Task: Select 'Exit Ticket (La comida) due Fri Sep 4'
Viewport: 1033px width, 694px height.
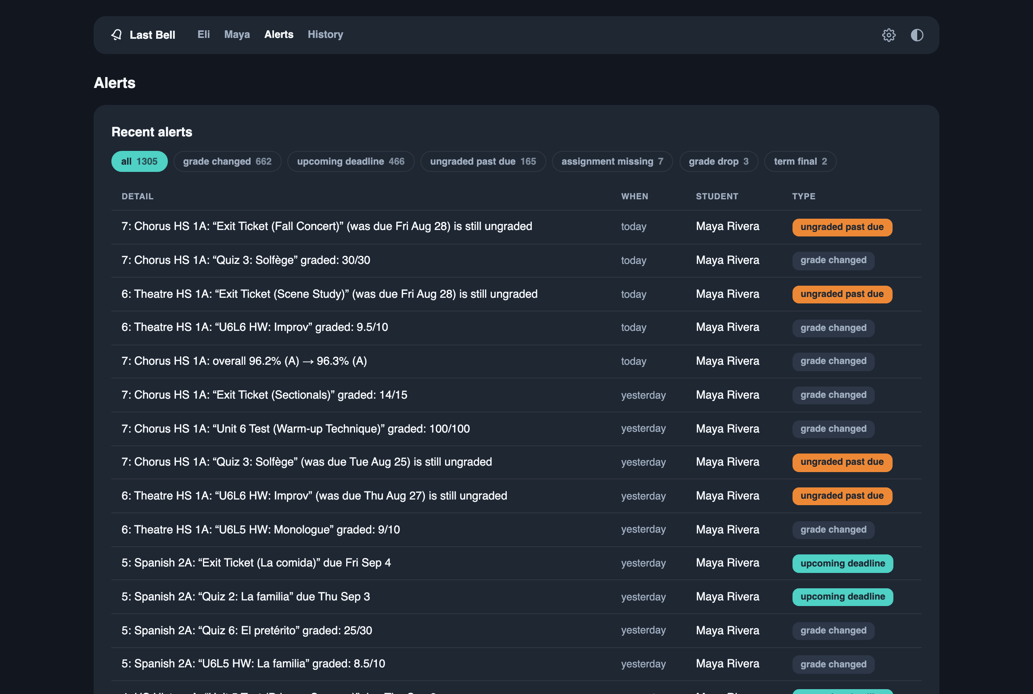Action: 256,563
